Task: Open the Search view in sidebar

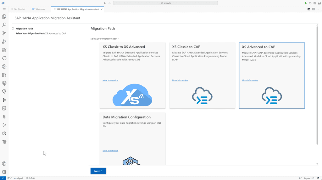Action: pos(4,25)
